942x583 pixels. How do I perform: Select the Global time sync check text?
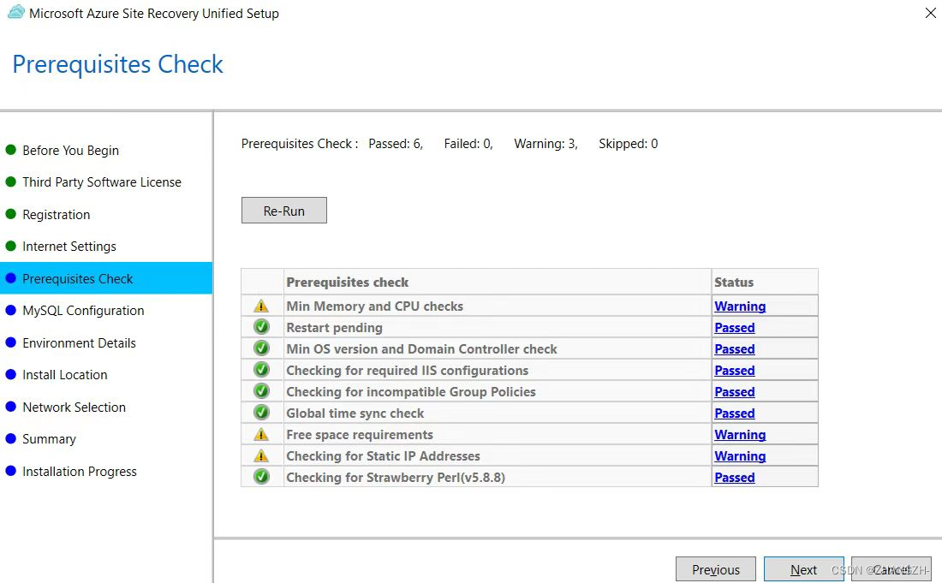point(355,413)
